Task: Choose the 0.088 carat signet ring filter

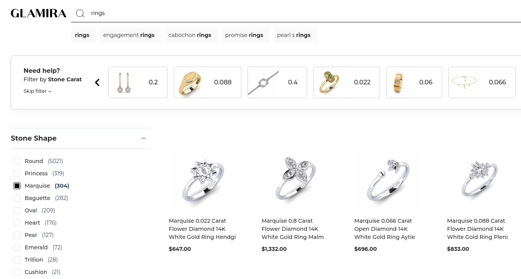Action: [x=207, y=82]
